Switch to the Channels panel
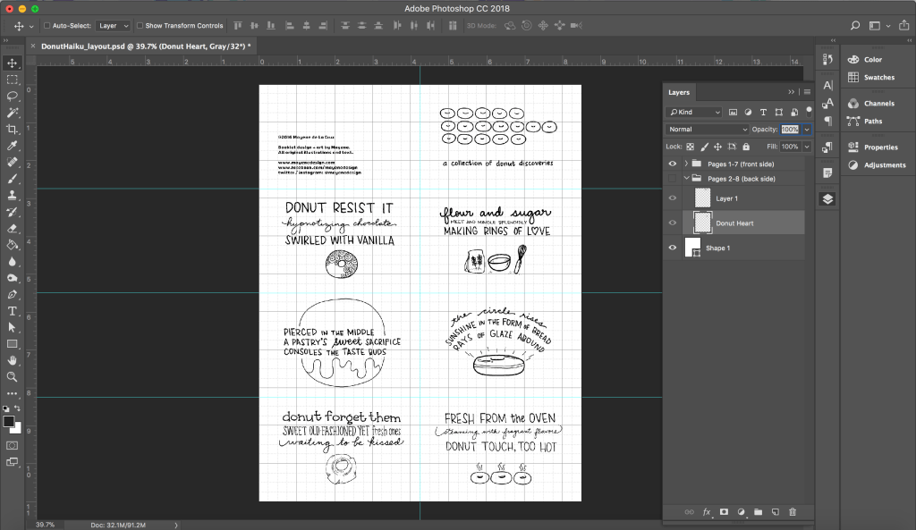This screenshot has width=916, height=530. [x=878, y=103]
